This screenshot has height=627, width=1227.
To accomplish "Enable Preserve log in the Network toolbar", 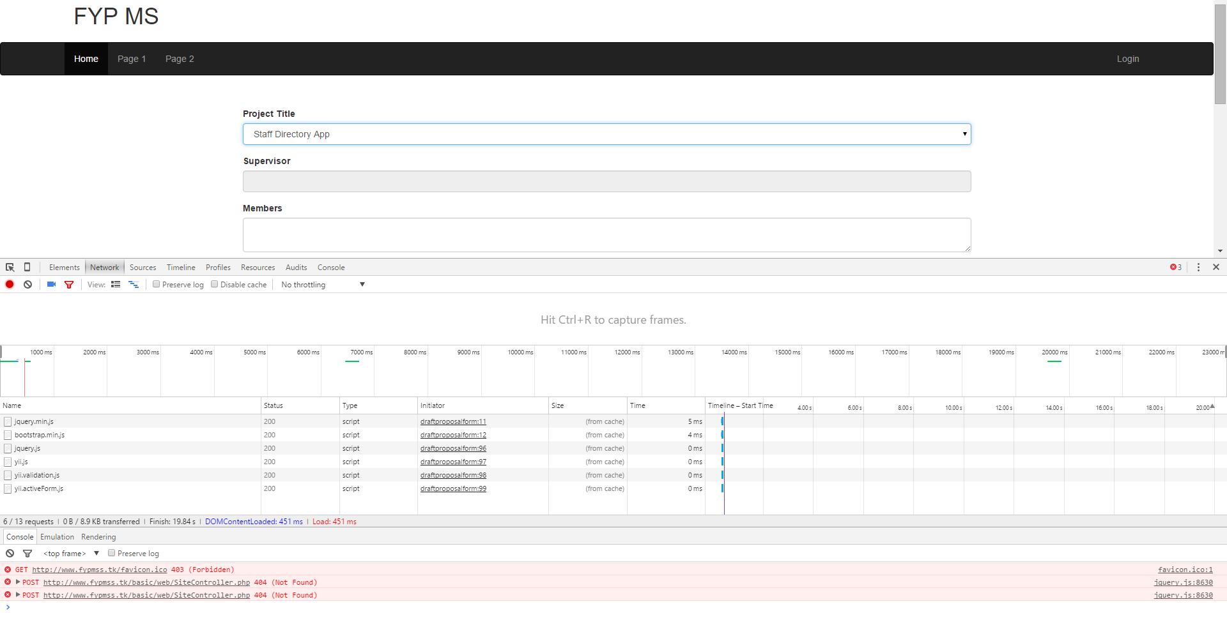I will [x=156, y=284].
